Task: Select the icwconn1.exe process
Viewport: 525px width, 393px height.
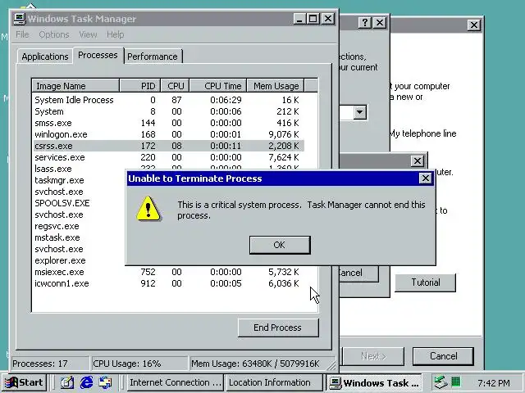Action: (169, 283)
